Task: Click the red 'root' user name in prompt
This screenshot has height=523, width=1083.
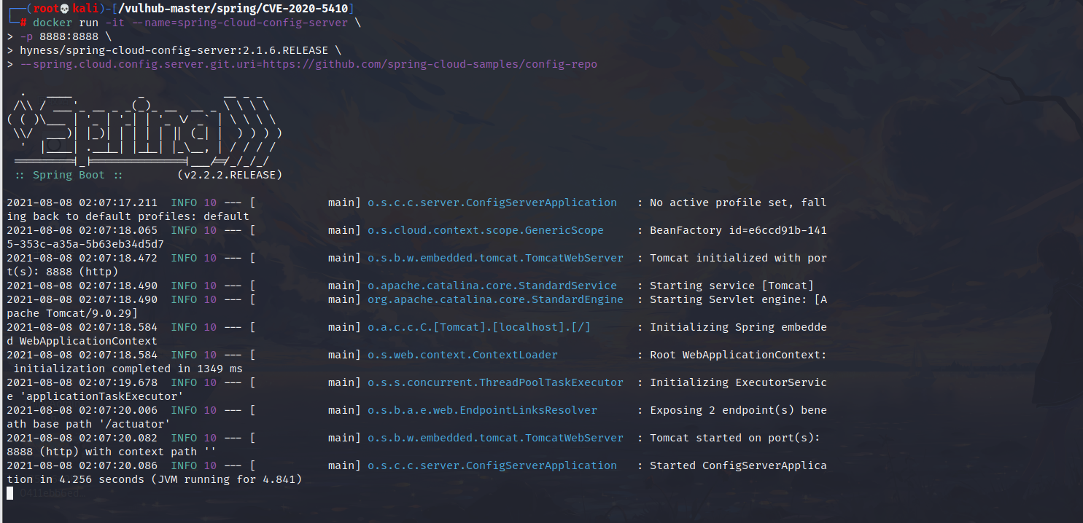Action: point(46,9)
